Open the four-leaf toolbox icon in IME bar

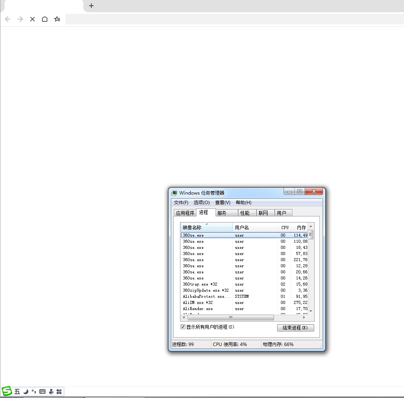pos(59,392)
